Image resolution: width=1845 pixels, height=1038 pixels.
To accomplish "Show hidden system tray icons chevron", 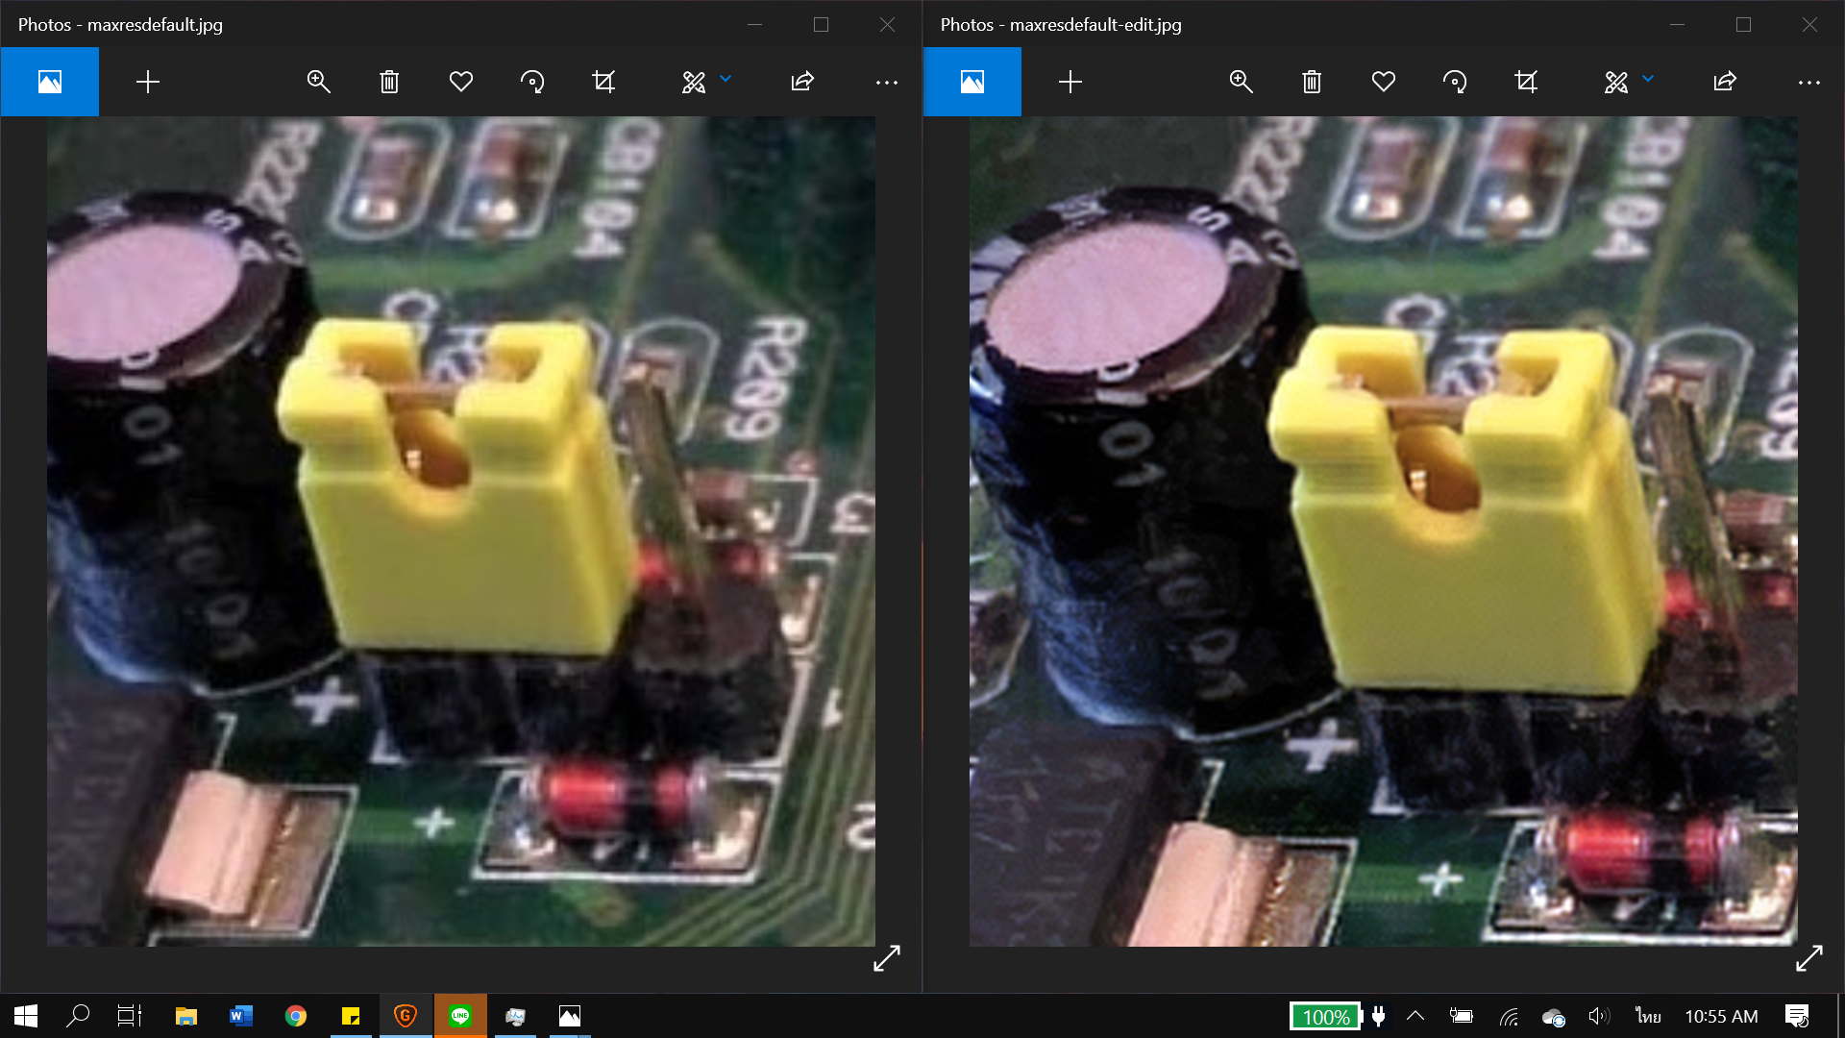I will click(1415, 1016).
